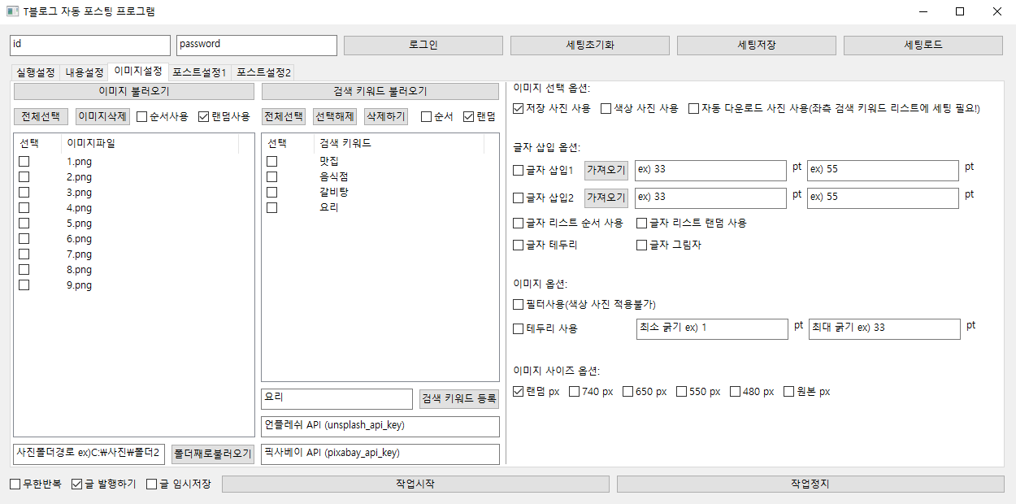Open the 포스트설정1 tab
1016x504 pixels.
[199, 72]
